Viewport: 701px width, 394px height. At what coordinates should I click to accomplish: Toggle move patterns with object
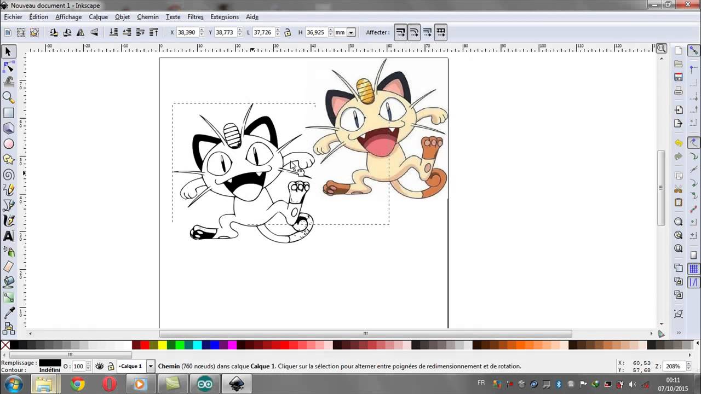(x=441, y=32)
